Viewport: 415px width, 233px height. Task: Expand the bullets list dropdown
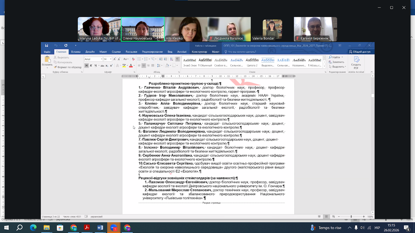142,59
